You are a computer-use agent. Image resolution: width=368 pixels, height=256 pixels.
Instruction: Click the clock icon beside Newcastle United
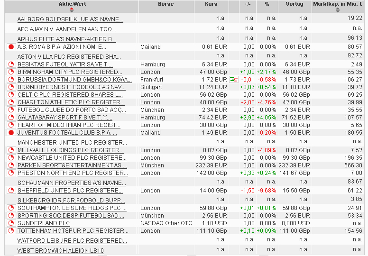tap(11, 157)
